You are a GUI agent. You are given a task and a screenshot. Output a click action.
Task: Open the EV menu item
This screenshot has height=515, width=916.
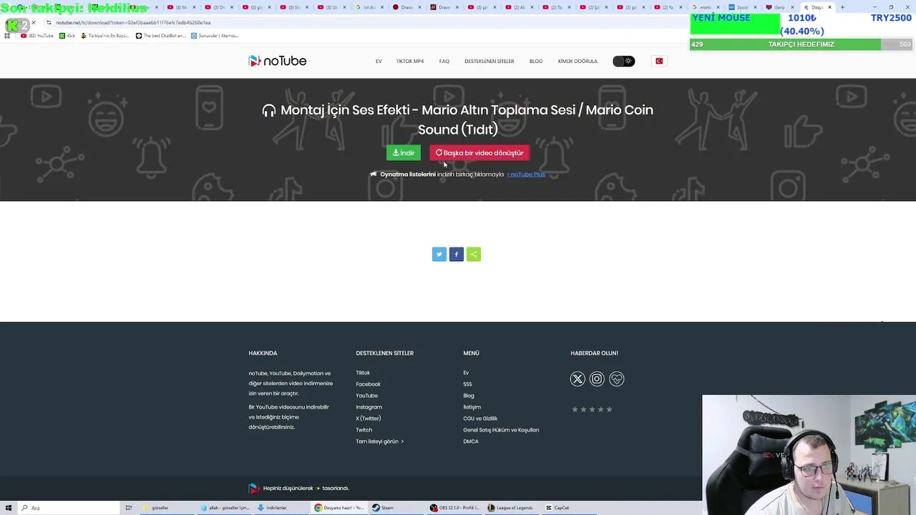click(379, 62)
